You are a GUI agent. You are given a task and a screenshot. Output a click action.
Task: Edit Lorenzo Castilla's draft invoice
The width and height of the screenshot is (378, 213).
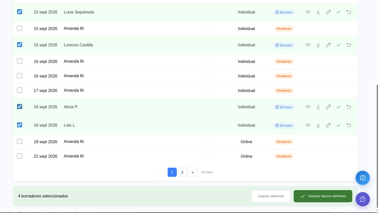(328, 45)
